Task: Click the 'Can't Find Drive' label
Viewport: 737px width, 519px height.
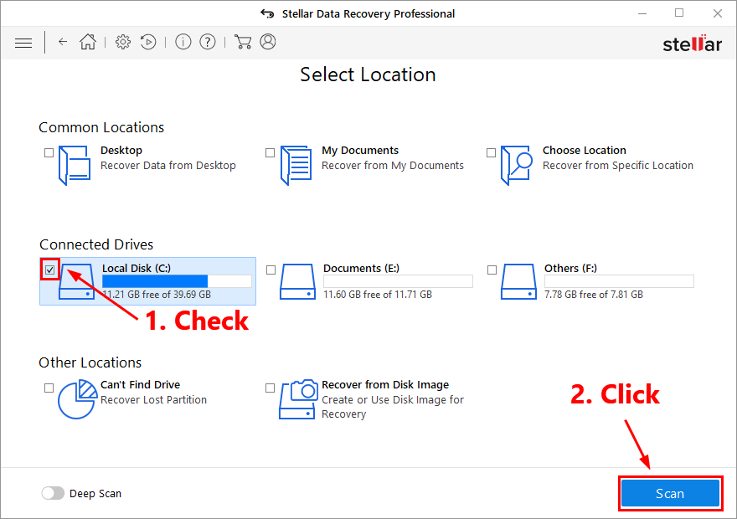Action: (140, 385)
